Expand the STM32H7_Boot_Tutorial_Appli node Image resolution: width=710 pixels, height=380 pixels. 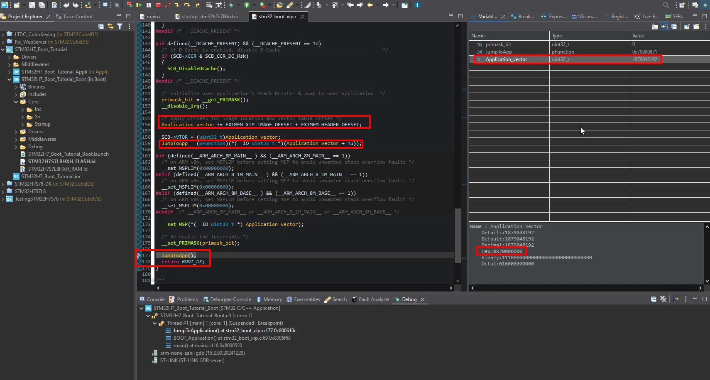click(10, 72)
